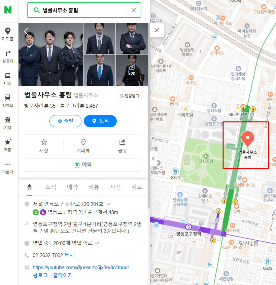The image size is (276, 285).
Task: Open 길찾기 directions in sidebar
Action: [x=8, y=57]
